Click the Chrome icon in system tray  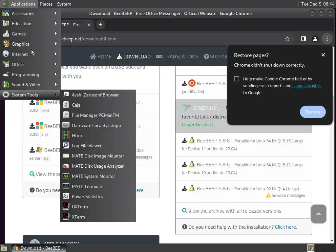[311, 248]
